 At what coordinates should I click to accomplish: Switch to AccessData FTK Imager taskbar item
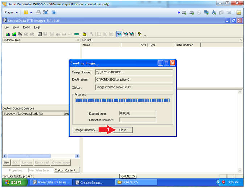pyautogui.click(x=51, y=182)
